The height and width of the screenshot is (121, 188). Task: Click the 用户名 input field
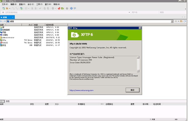pyautogui.click(x=145, y=12)
